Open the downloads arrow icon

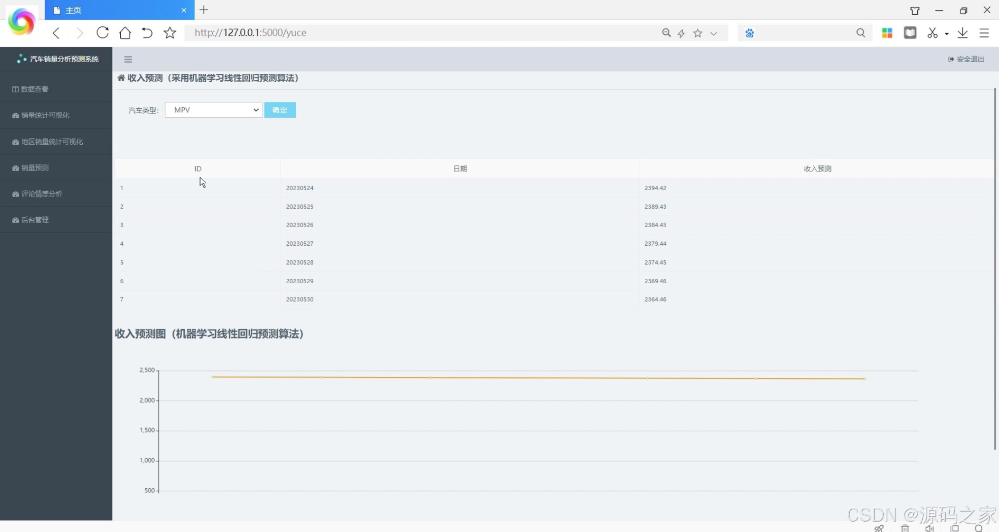click(963, 33)
